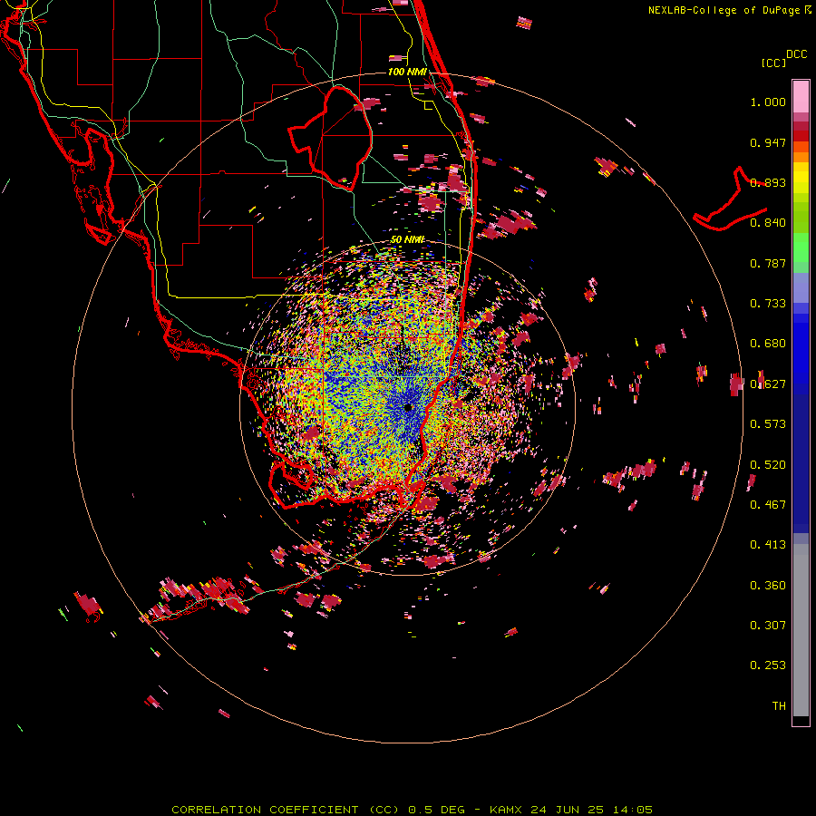Click the 0.787 color scale value
This screenshot has width=816, height=816.
[768, 263]
